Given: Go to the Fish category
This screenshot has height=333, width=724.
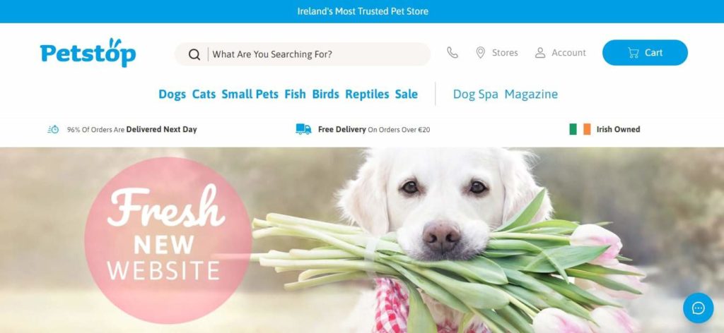Looking at the screenshot, I should click(x=295, y=94).
